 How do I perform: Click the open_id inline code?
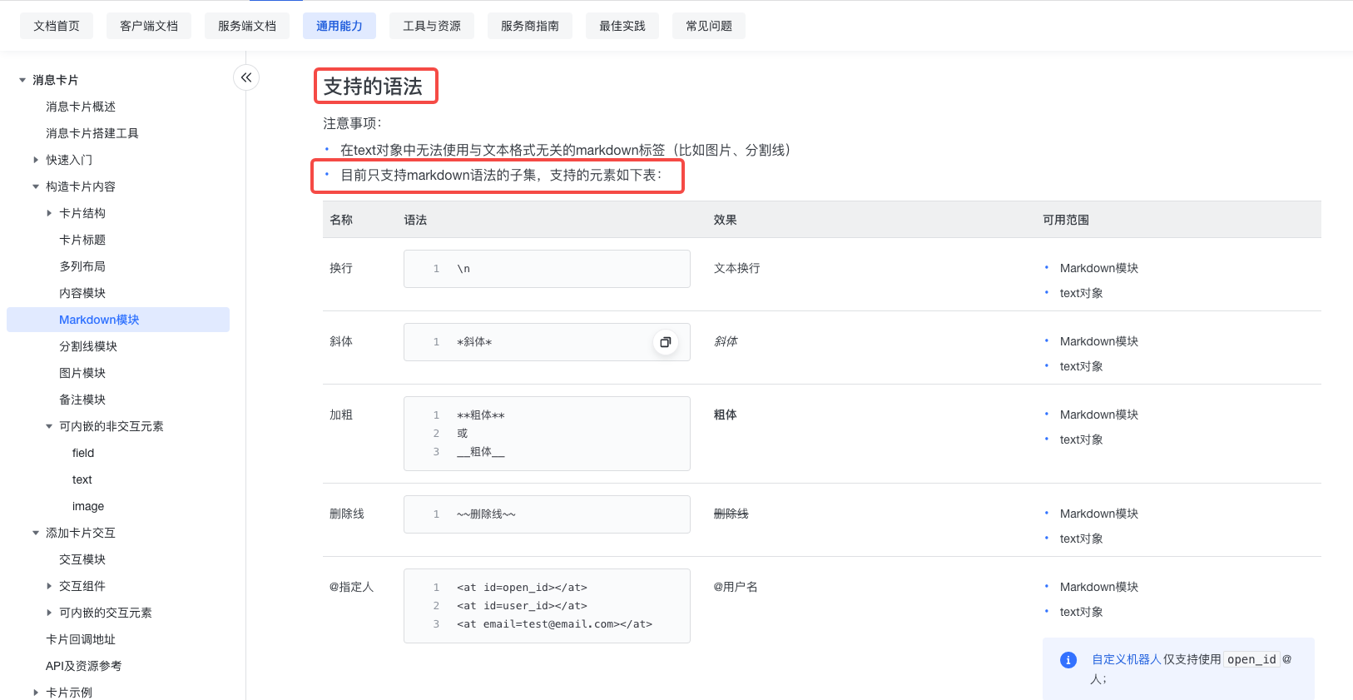pyautogui.click(x=1251, y=659)
